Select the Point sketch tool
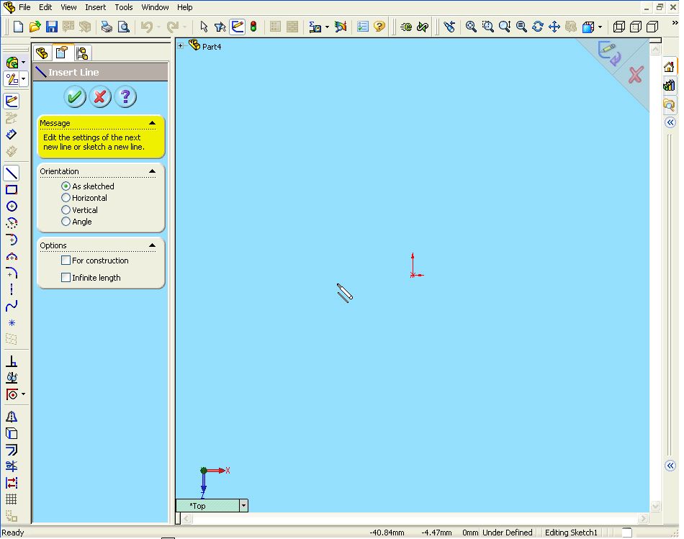Viewport: 684px width, 539px height. [12, 322]
